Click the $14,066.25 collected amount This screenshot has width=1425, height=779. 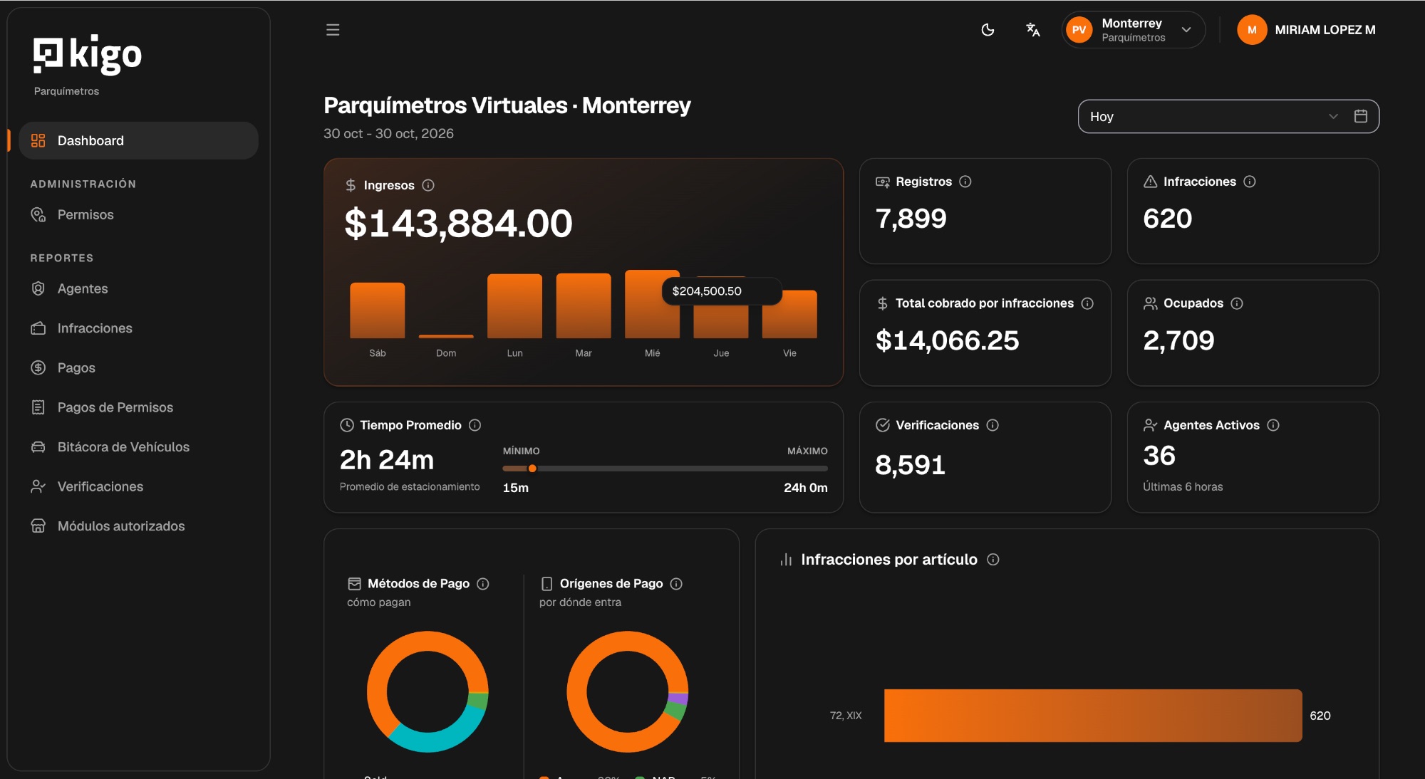947,340
